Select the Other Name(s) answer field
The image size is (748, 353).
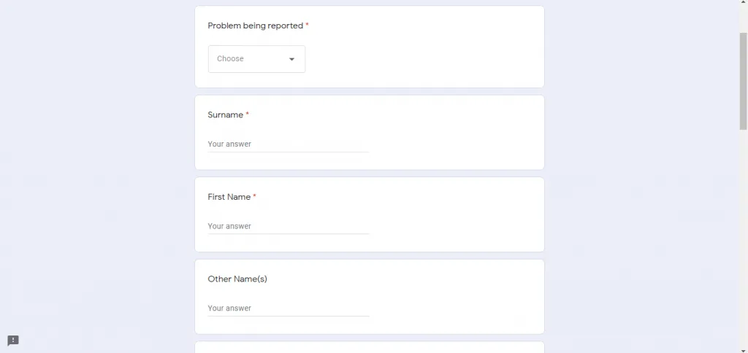coord(288,309)
